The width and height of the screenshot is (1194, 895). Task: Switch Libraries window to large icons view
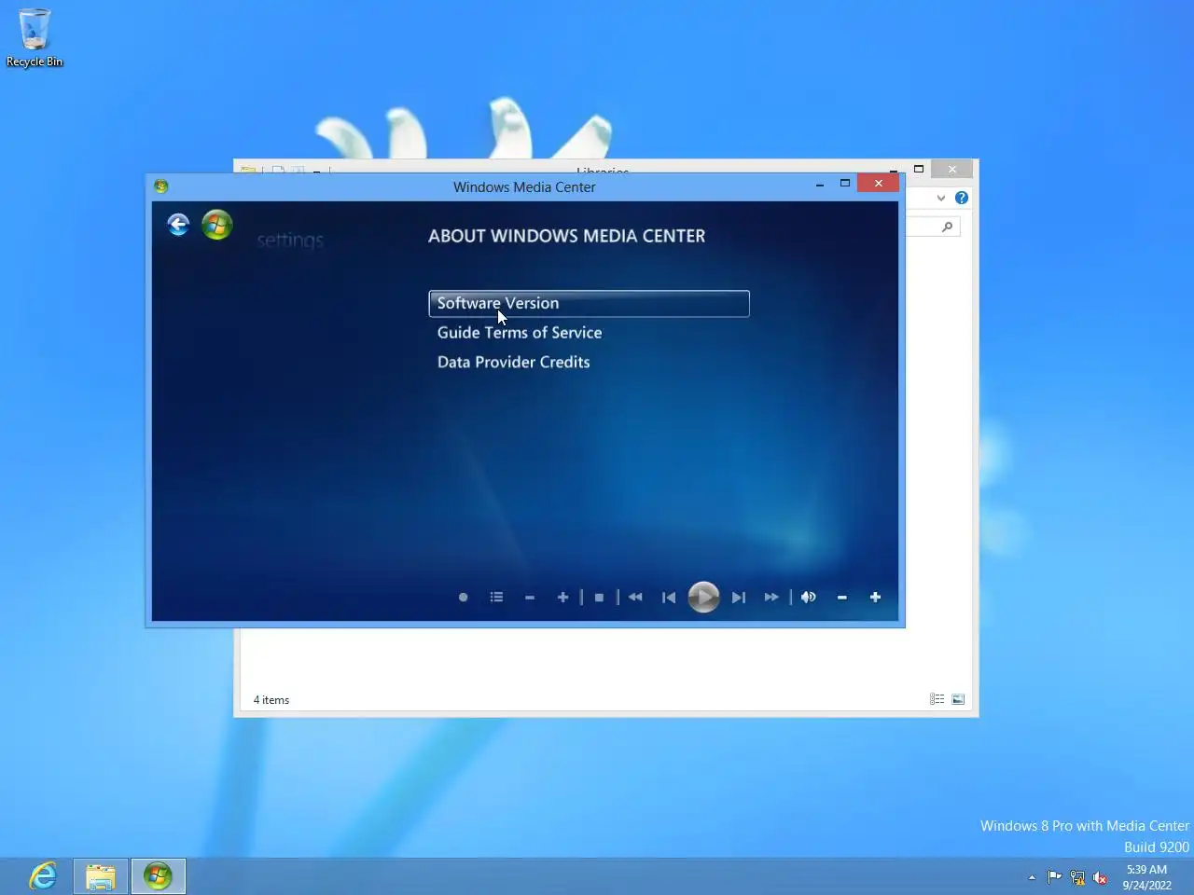coord(958,699)
